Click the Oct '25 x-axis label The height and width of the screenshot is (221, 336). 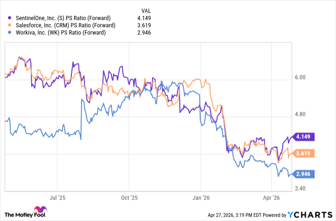pos(129,198)
